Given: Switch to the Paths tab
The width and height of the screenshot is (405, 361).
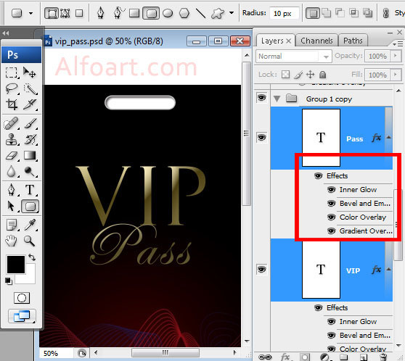Looking at the screenshot, I should pyautogui.click(x=353, y=41).
